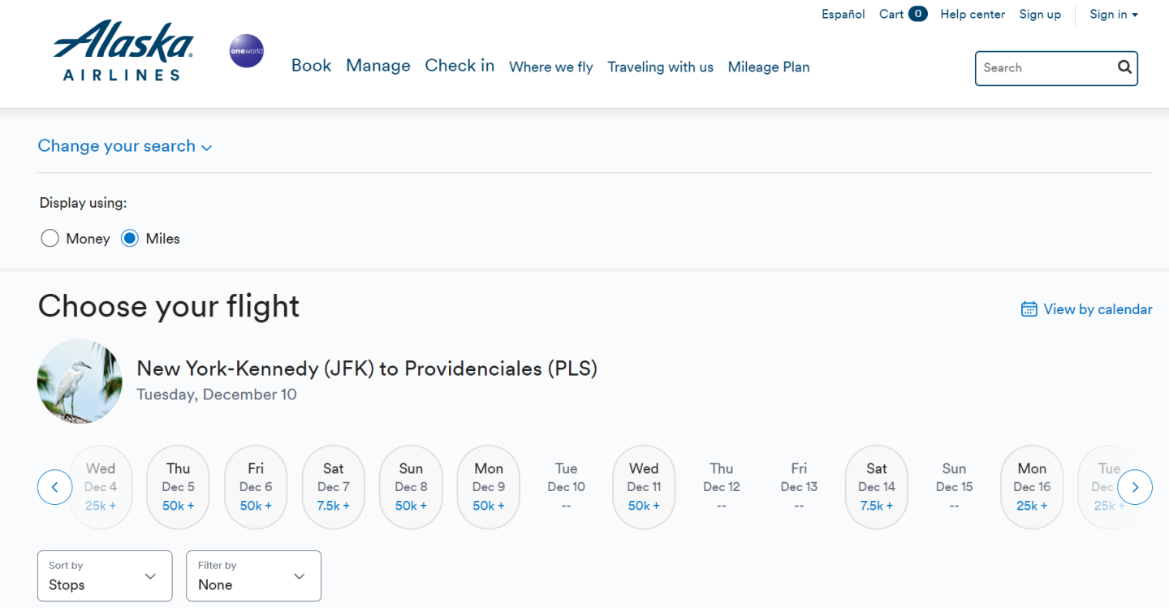Click the Alaska Airlines logo
This screenshot has height=608, width=1169.
[123, 51]
